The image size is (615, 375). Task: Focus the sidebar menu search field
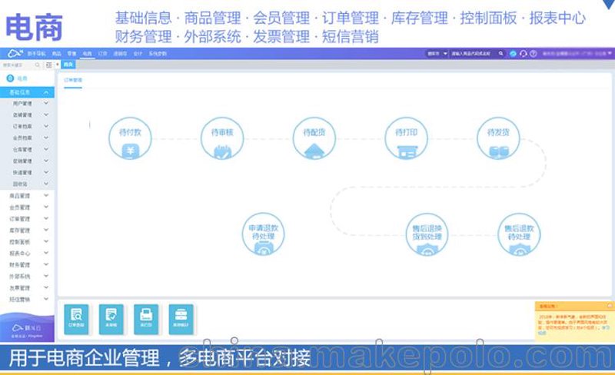pos(18,65)
